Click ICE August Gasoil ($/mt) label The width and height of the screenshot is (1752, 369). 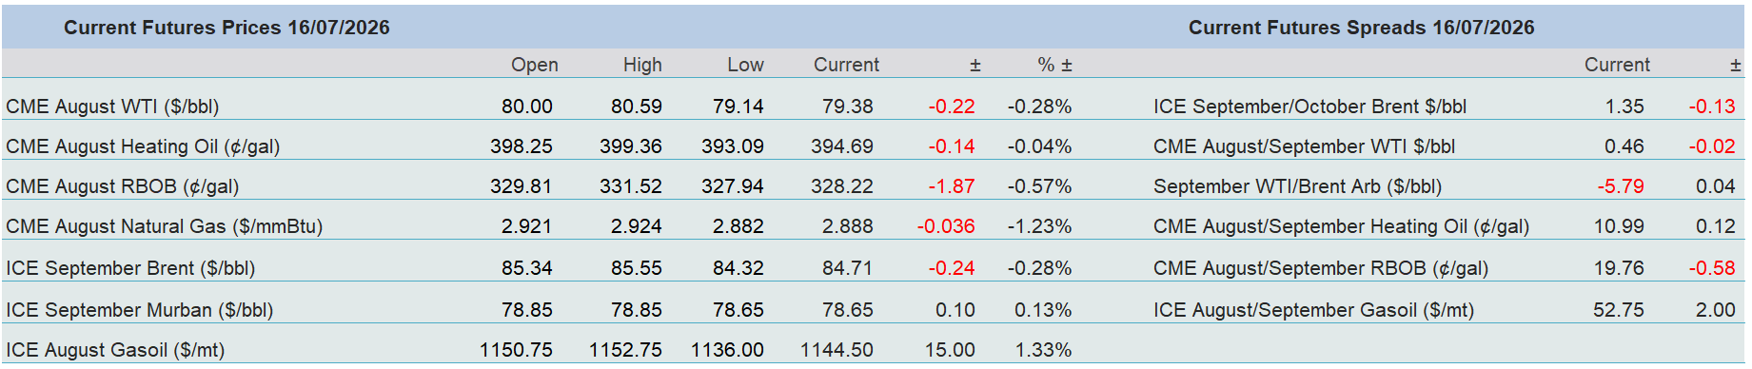pyautogui.click(x=115, y=350)
